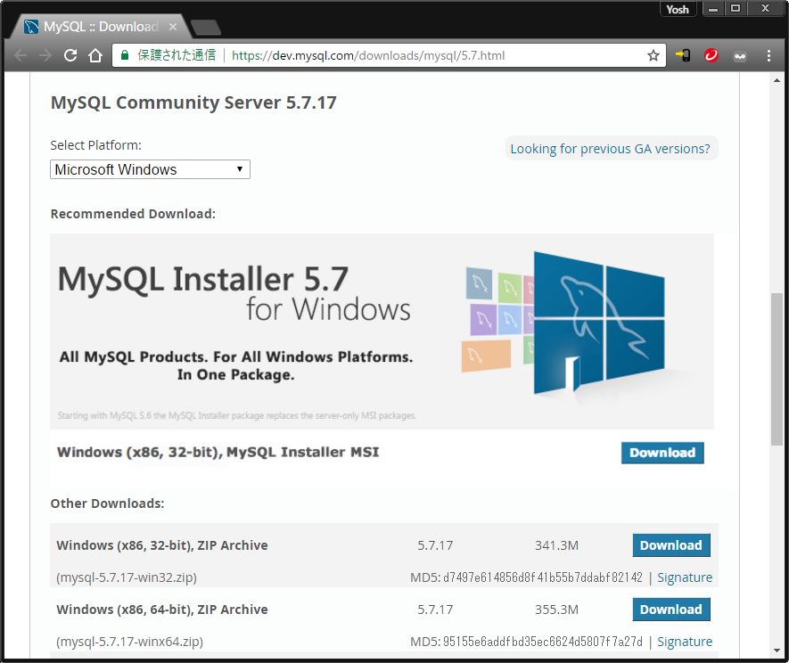Viewport: 789px width, 663px height.
Task: Click the green secure padlock icon
Action: tap(126, 55)
